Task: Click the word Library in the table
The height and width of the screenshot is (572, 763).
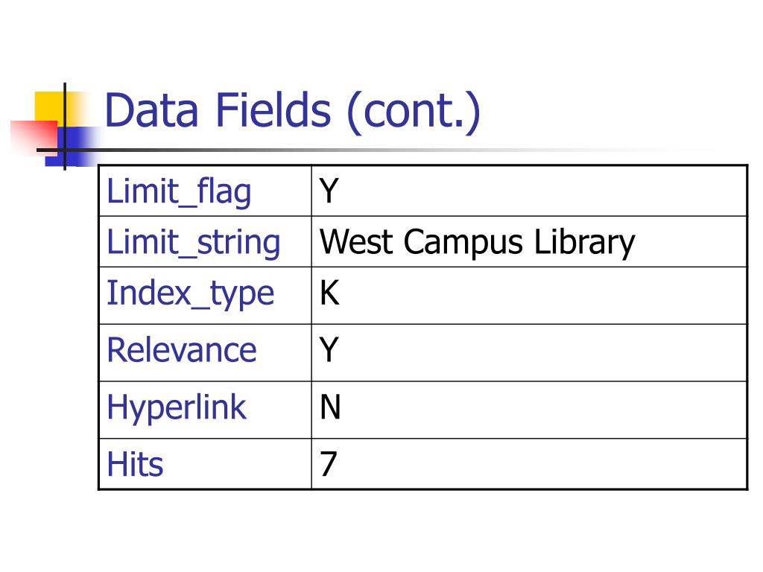Action: (x=585, y=242)
